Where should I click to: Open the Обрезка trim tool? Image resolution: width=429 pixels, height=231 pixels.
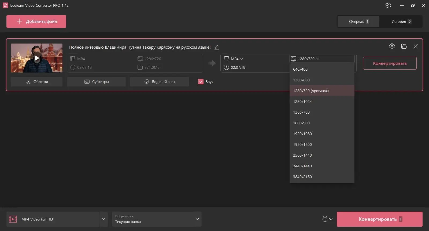coord(37,82)
